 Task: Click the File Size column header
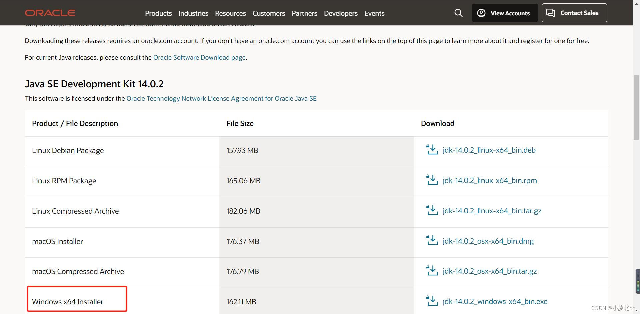coord(240,123)
